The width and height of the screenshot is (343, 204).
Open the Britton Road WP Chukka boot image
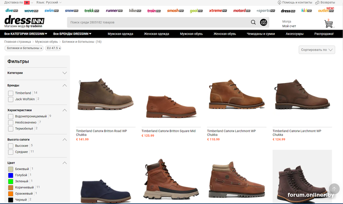105,94
